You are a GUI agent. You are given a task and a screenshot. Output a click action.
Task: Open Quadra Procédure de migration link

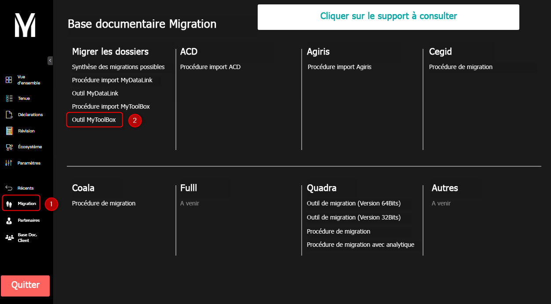click(x=339, y=231)
